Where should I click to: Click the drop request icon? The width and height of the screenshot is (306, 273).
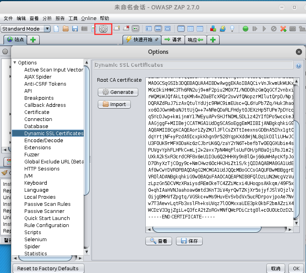click(x=274, y=29)
